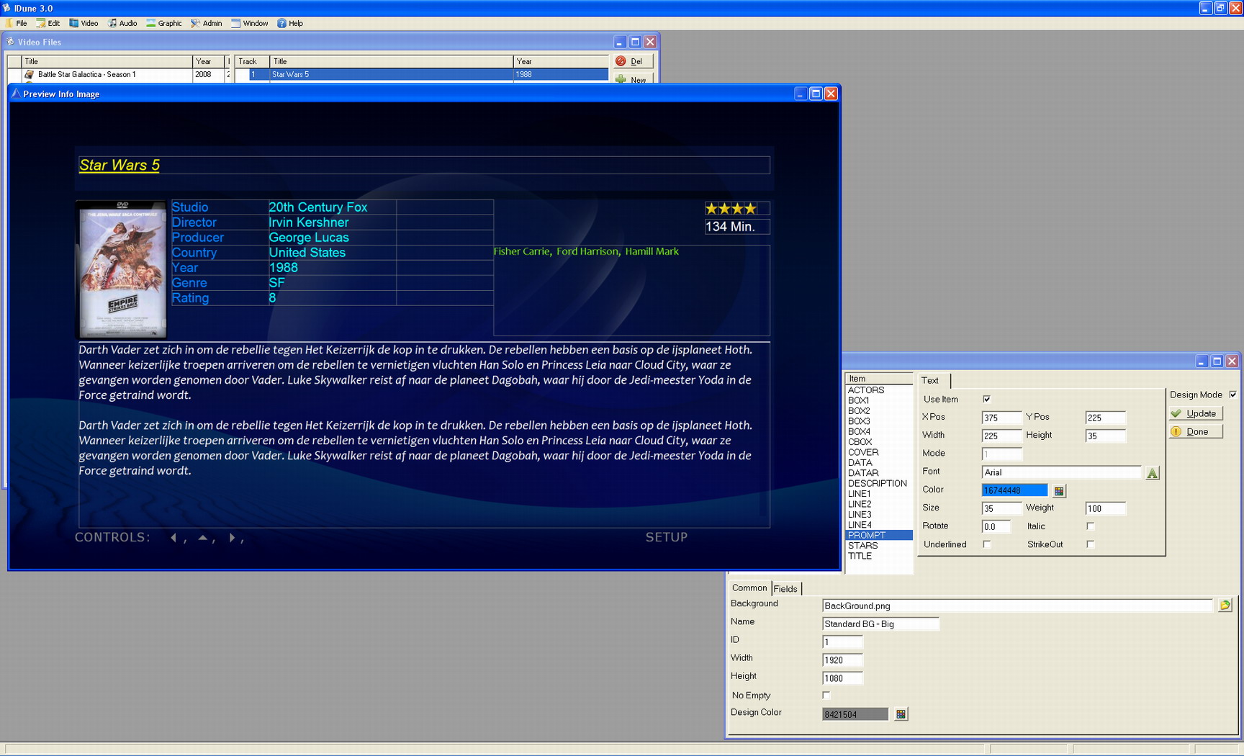Open the color picker beside Design Color
Viewport: 1244px width, 756px height.
click(x=901, y=714)
